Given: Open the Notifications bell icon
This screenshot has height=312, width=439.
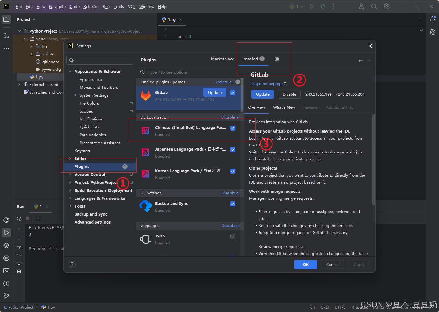Looking at the screenshot, I should pos(433,19).
